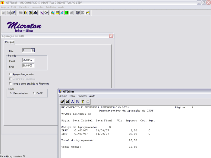Open the Editar menu in MTEditor
Screen dimensions: 211x158
tap(72, 96)
